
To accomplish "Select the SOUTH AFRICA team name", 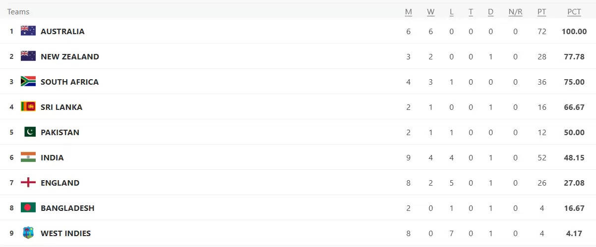I will point(69,82).
